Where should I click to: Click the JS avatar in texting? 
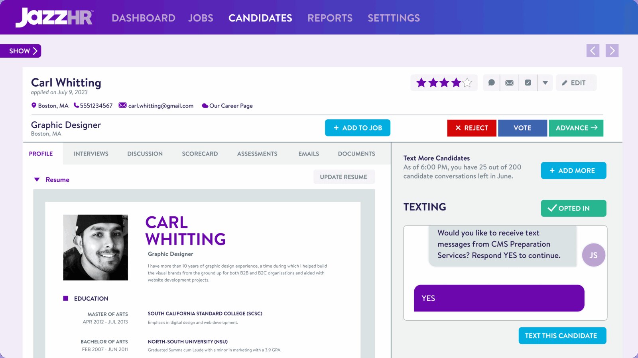(593, 255)
